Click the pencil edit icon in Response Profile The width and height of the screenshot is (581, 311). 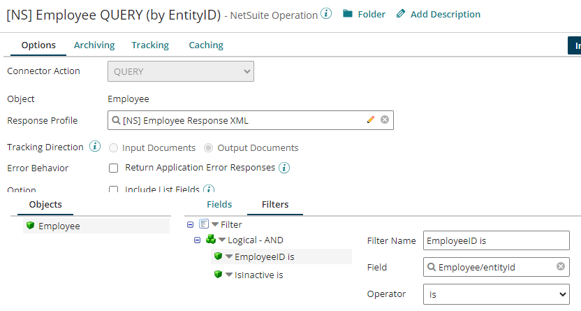click(371, 120)
